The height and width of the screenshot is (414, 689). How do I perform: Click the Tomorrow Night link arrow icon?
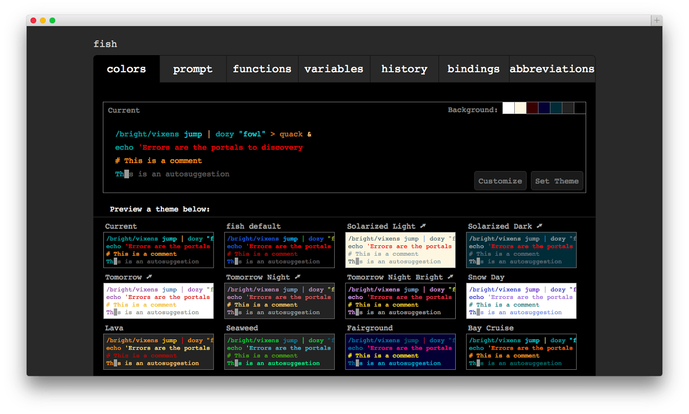[297, 277]
